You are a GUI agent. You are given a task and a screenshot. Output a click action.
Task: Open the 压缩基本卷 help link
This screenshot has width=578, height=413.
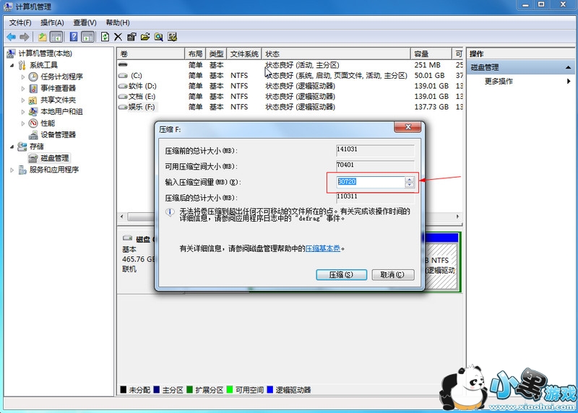point(323,248)
